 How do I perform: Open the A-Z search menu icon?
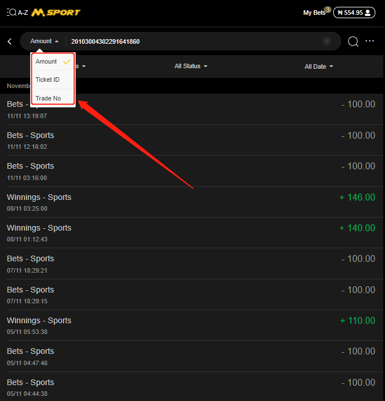point(17,12)
